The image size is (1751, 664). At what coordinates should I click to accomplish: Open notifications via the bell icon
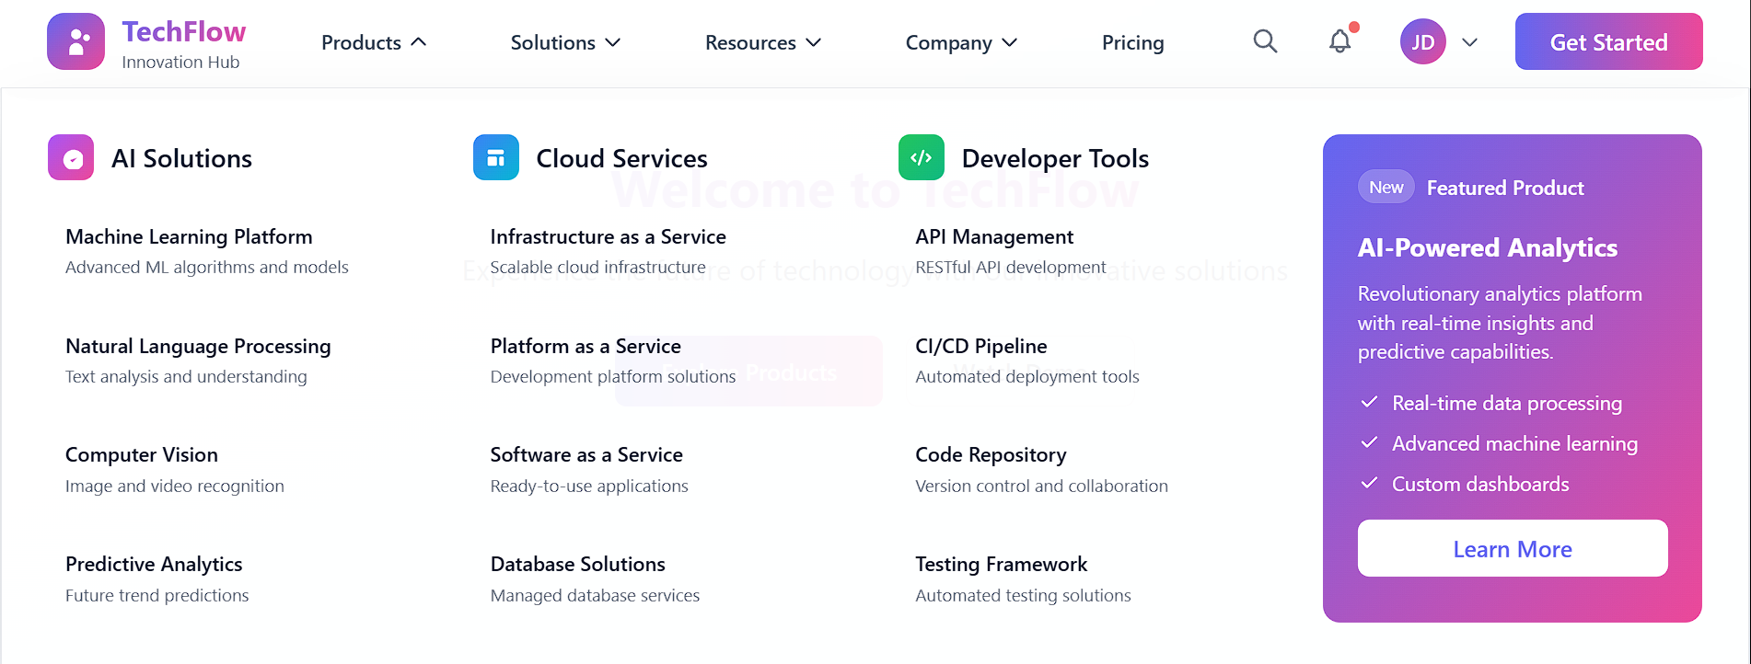click(x=1339, y=41)
